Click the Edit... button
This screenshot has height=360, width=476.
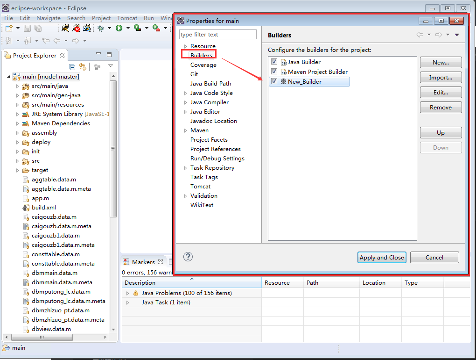(x=441, y=92)
